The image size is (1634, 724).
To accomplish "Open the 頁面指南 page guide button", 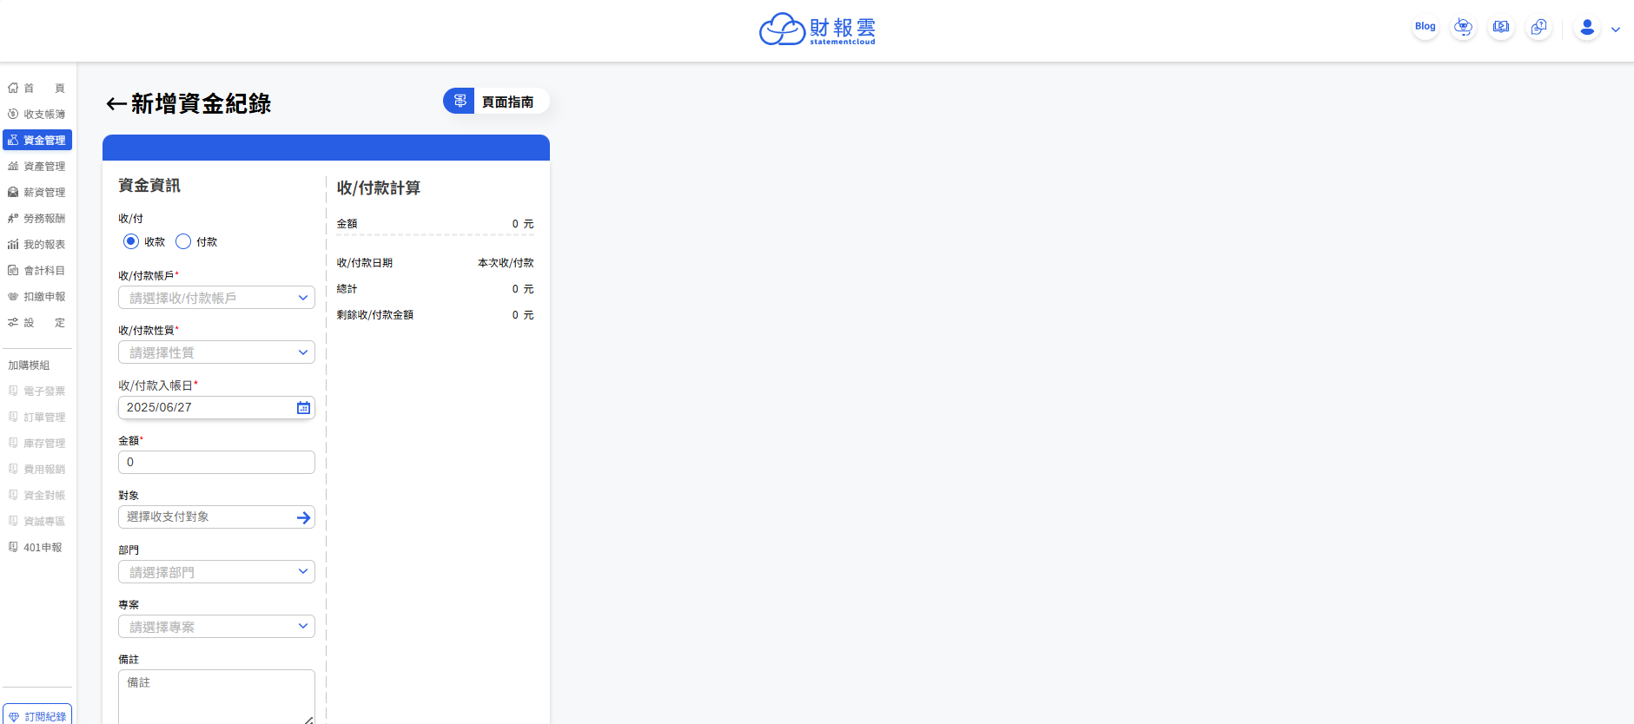I will click(x=496, y=102).
